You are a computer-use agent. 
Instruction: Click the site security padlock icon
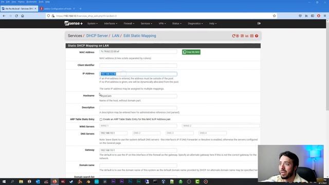pos(53,16)
